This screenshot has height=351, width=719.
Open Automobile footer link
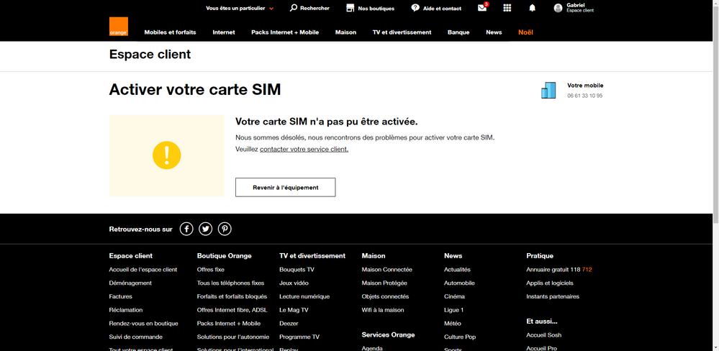click(x=459, y=283)
